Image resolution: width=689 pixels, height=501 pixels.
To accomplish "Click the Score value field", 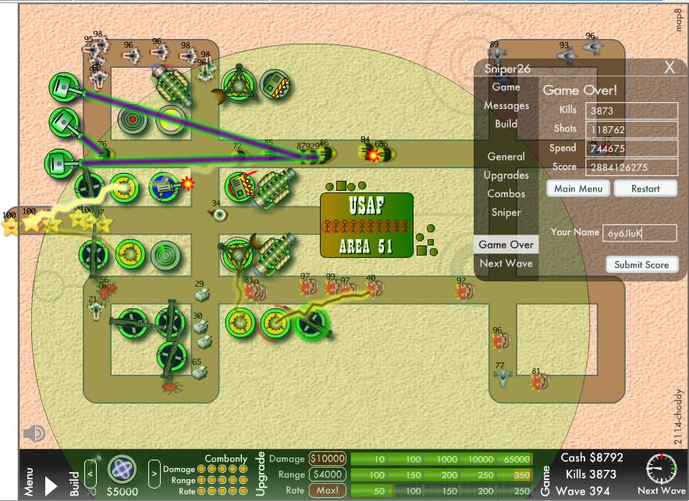I will pyautogui.click(x=631, y=168).
